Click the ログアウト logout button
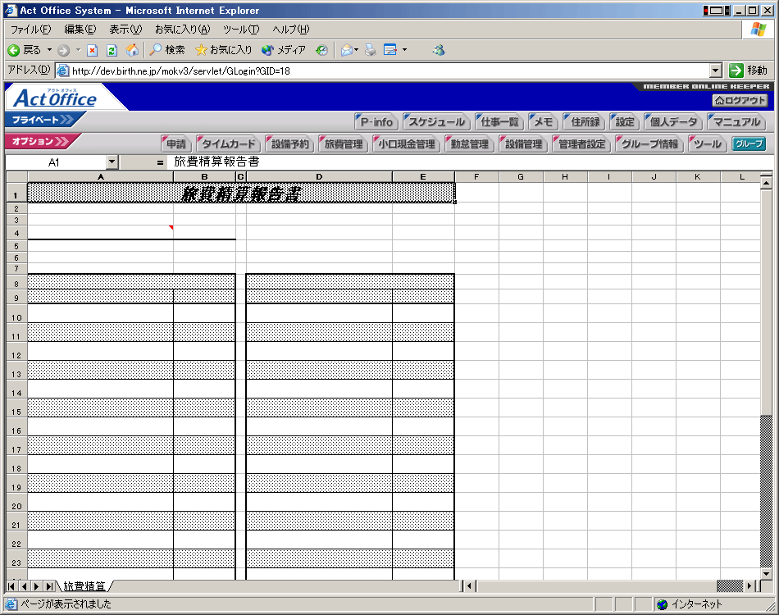The image size is (779, 615). (x=740, y=100)
